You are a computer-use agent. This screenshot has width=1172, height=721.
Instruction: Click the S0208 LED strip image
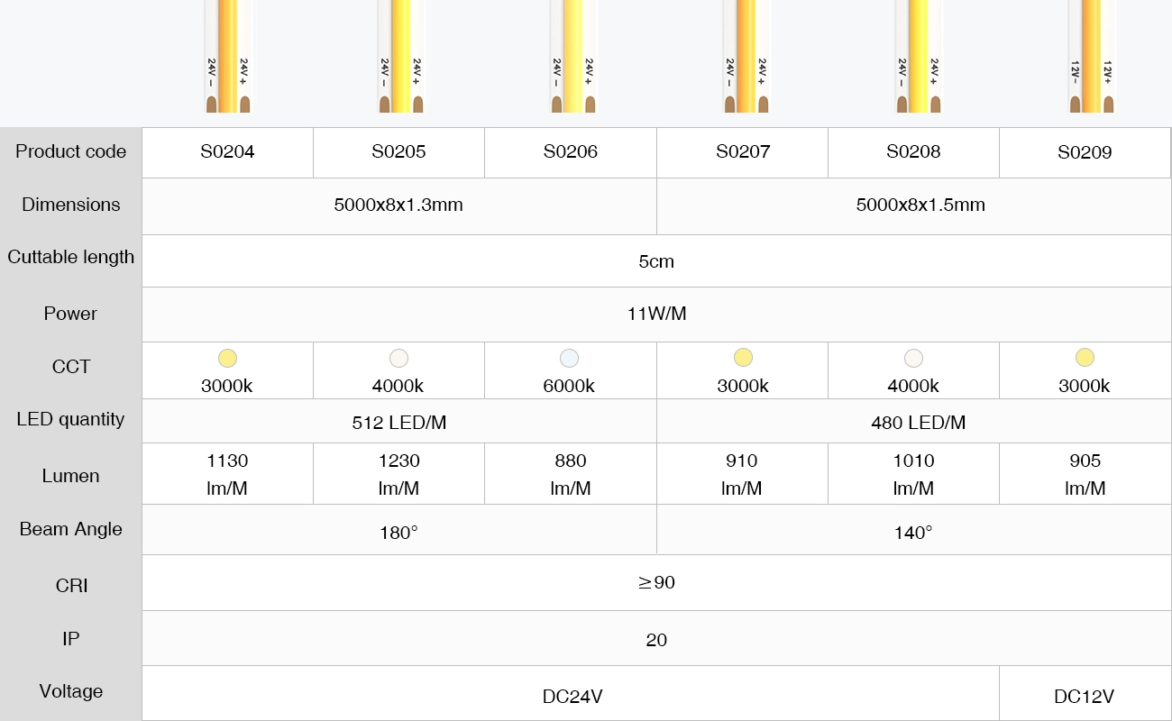pyautogui.click(x=919, y=56)
